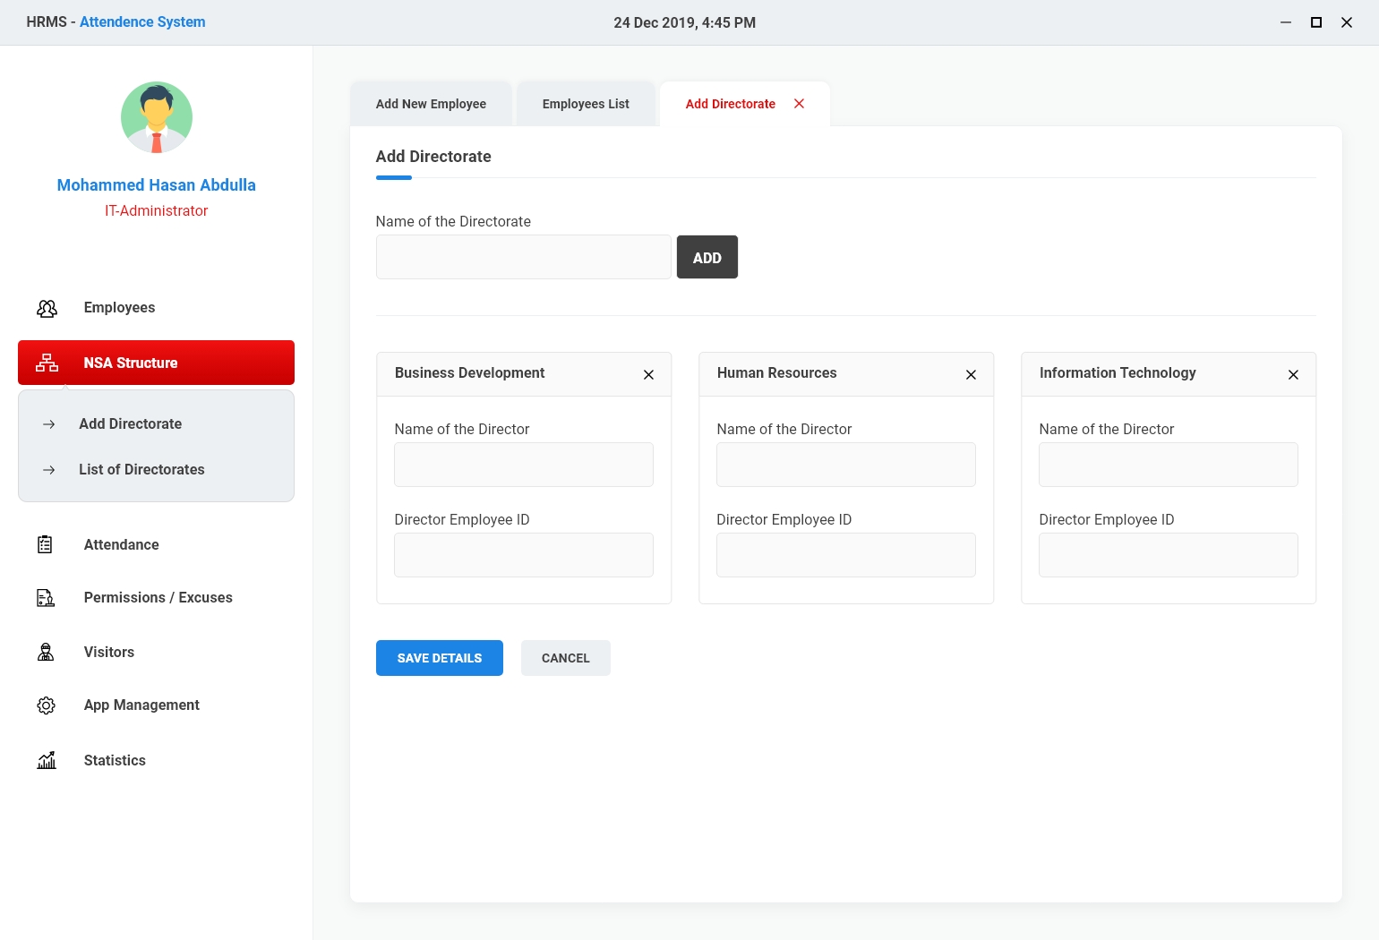Click the Attendance clipboard icon
1379x940 pixels.
[x=46, y=544]
